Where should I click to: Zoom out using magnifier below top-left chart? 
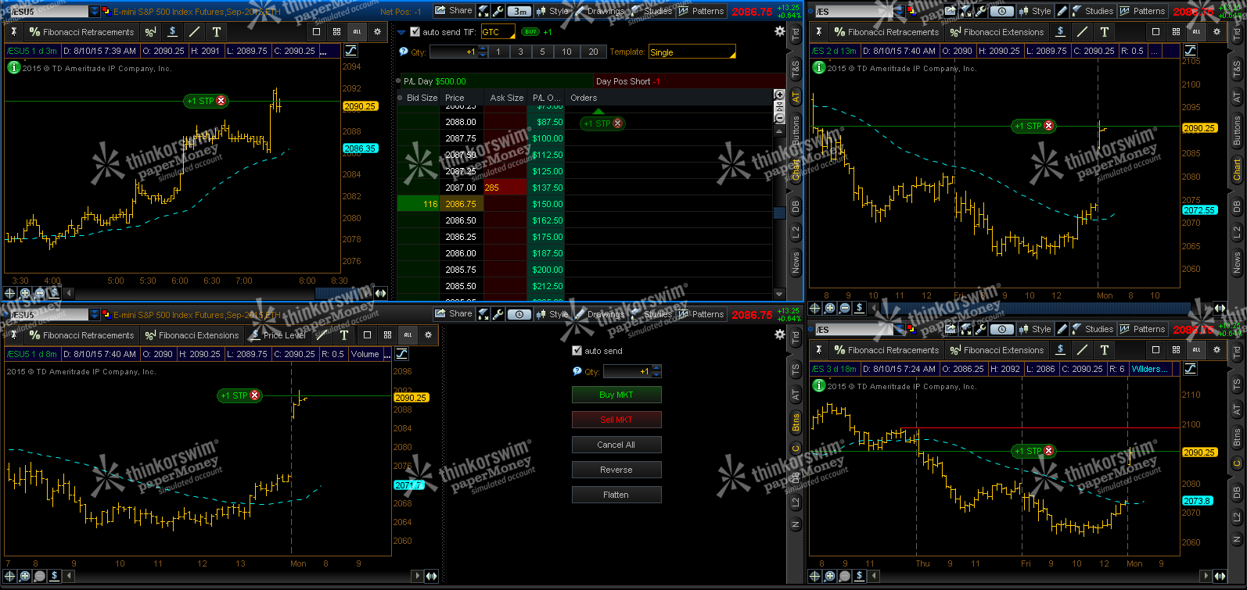tap(39, 293)
